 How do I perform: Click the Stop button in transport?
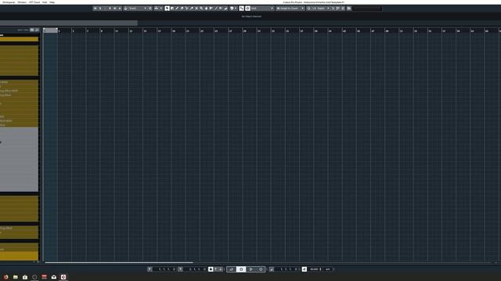241,269
